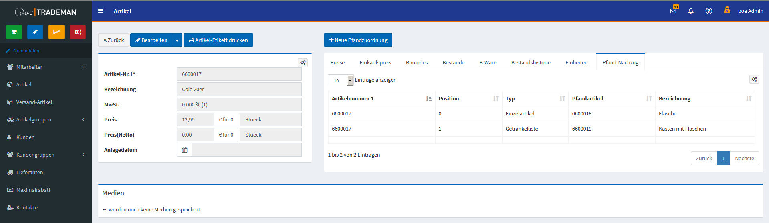Sort by Position column icon
The image size is (769, 223).
coord(496,98)
